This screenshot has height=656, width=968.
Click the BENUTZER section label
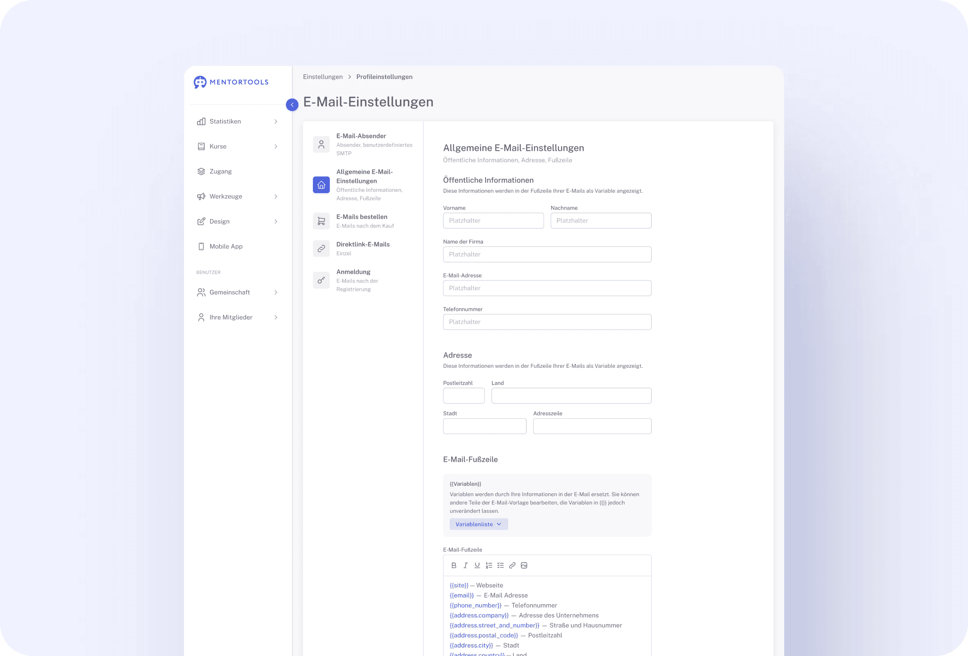pos(208,272)
